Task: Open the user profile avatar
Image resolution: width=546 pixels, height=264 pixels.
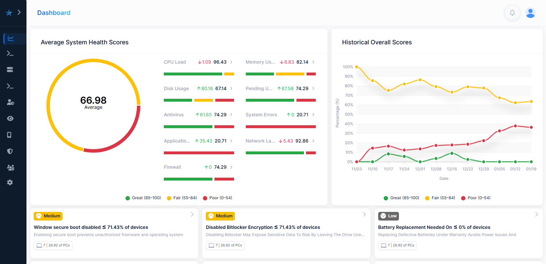Action: [530, 13]
